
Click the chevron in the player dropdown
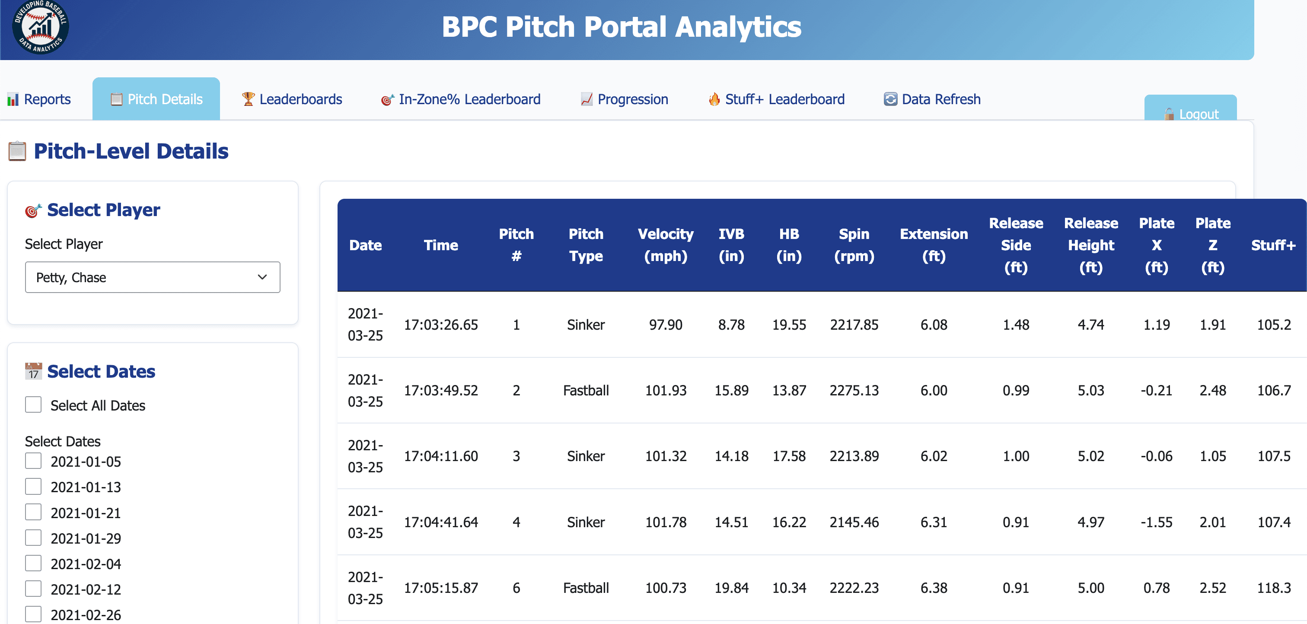tap(262, 277)
